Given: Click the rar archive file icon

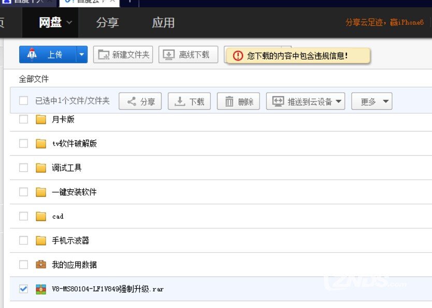Looking at the screenshot, I should point(41,289).
